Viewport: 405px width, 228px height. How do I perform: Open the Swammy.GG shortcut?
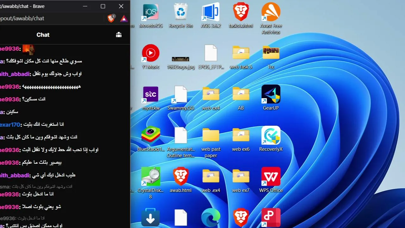tap(181, 98)
